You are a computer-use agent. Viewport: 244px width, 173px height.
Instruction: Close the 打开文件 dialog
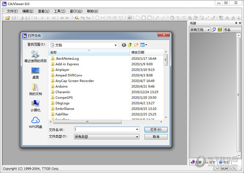point(163,35)
